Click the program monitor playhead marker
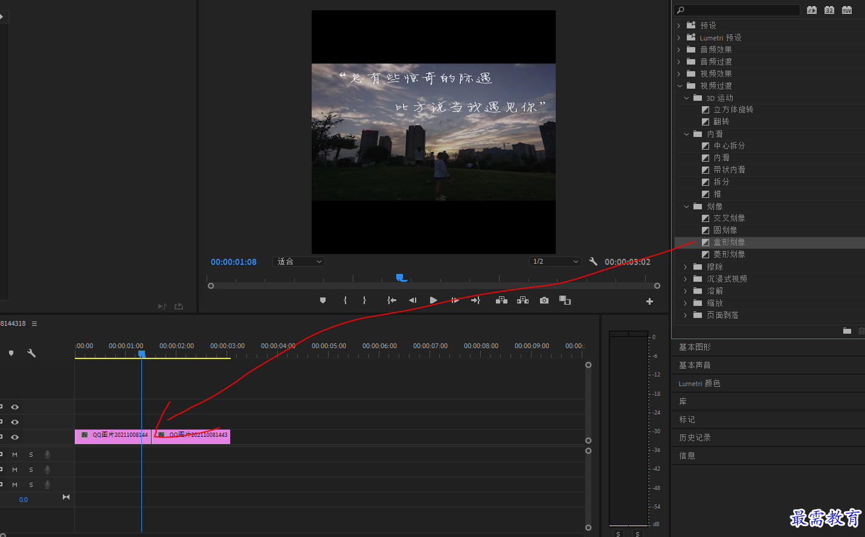 click(x=400, y=278)
